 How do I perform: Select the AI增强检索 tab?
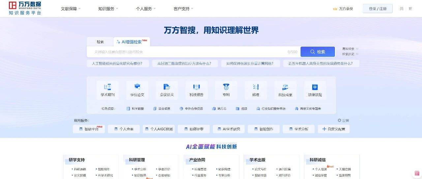132,42
